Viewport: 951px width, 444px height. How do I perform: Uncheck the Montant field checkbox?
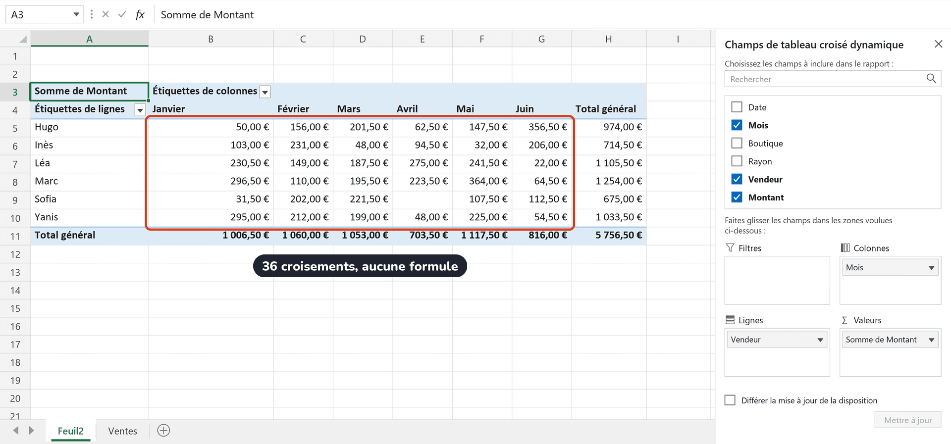coord(737,197)
